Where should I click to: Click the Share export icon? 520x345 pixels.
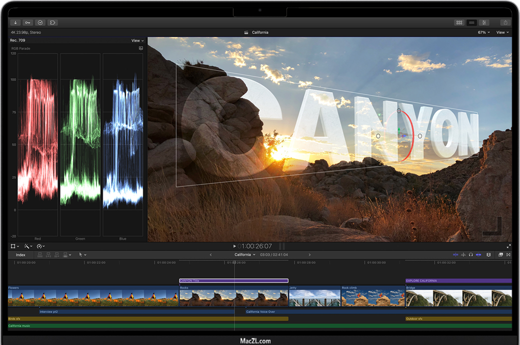pyautogui.click(x=505, y=22)
